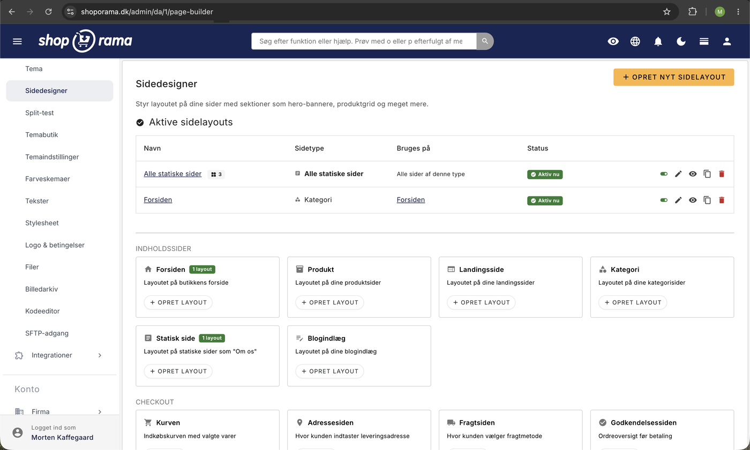Click the browser address bar URL
The width and height of the screenshot is (750, 450).
147,11
